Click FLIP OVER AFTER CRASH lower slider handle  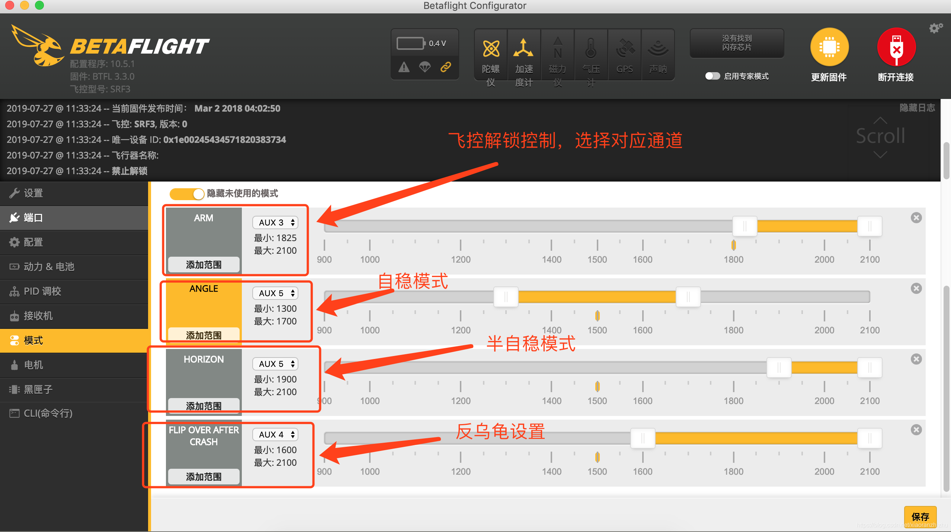(x=643, y=438)
